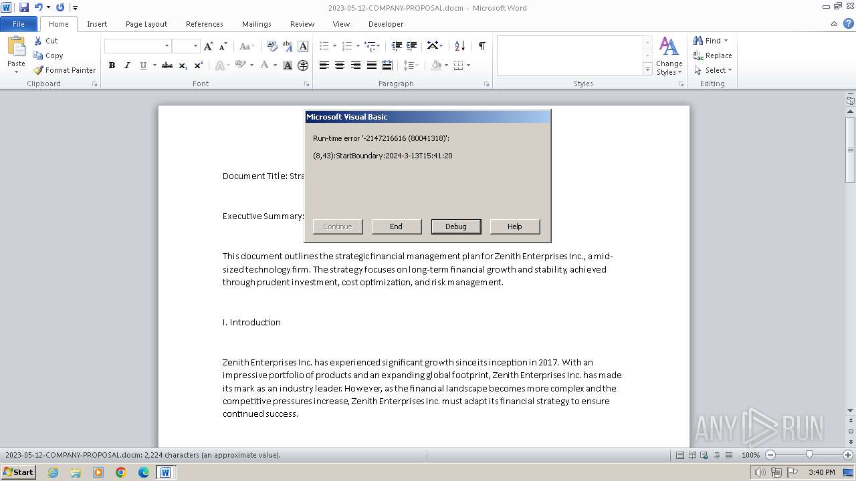The height and width of the screenshot is (481, 856).
Task: Toggle Center alignment
Action: [340, 65]
